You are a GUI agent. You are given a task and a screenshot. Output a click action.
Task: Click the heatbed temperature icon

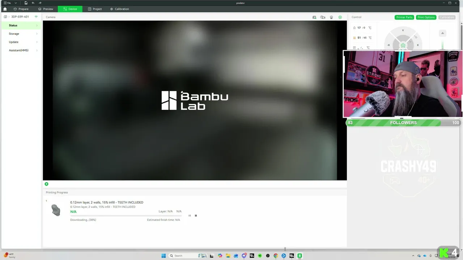point(354,38)
